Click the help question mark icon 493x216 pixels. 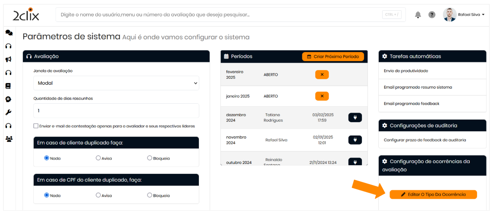click(x=432, y=15)
